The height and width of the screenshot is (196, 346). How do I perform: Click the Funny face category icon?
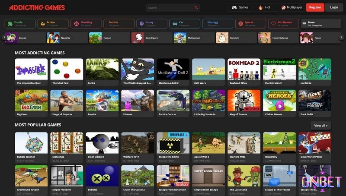[142, 24]
